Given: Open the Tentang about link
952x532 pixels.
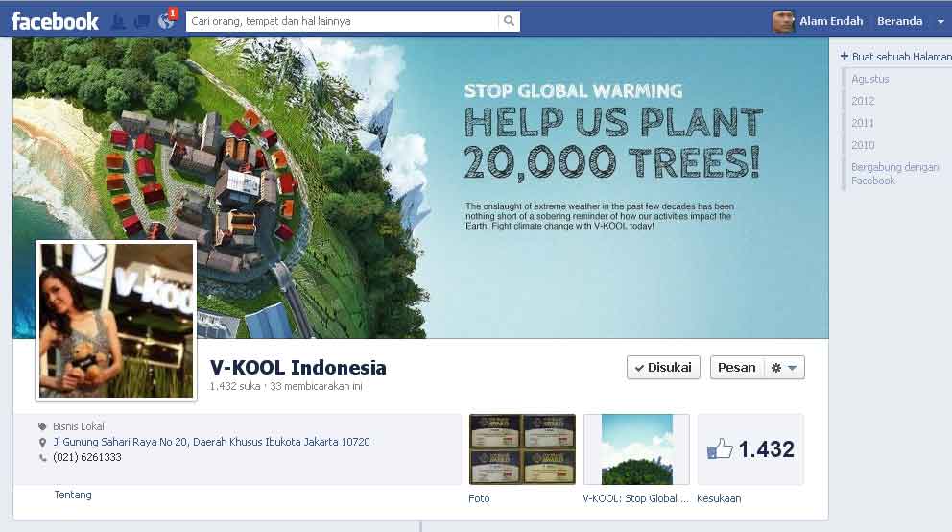Looking at the screenshot, I should click(x=73, y=495).
